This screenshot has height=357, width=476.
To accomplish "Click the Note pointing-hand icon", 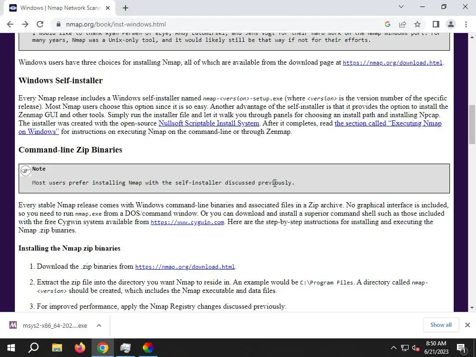I will pyautogui.click(x=26, y=171).
